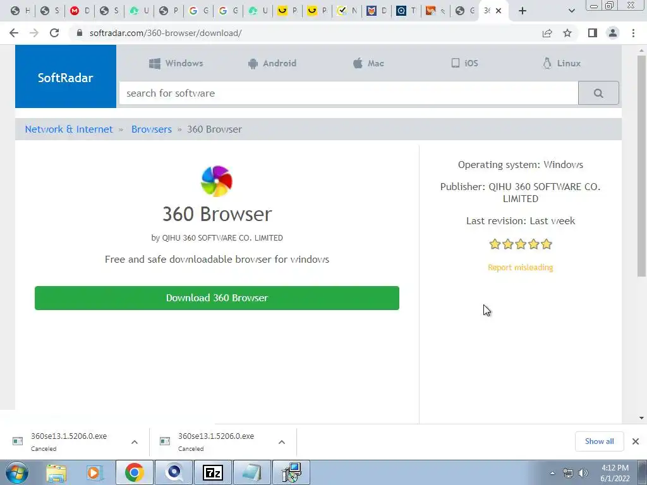The width and height of the screenshot is (647, 485).
Task: Click the address bar URL
Action: pos(166,33)
